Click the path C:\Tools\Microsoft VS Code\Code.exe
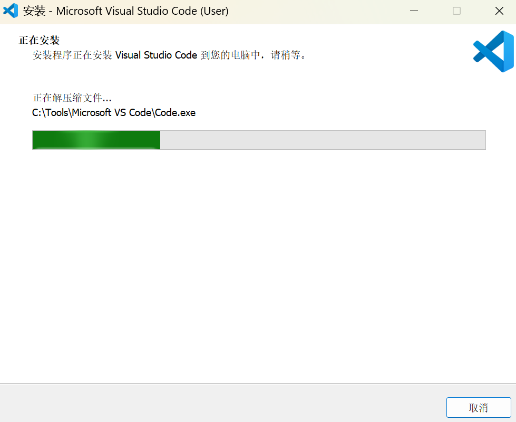The image size is (516, 422). [x=114, y=113]
